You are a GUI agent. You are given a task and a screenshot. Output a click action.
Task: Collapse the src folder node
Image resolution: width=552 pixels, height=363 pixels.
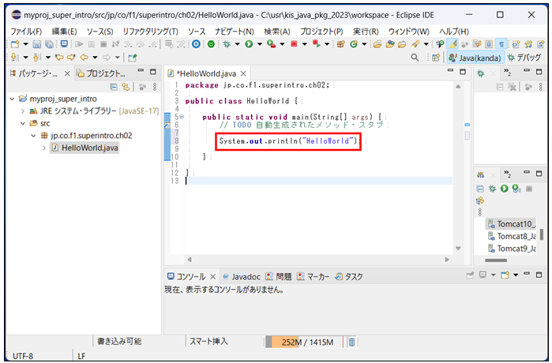pyautogui.click(x=23, y=123)
